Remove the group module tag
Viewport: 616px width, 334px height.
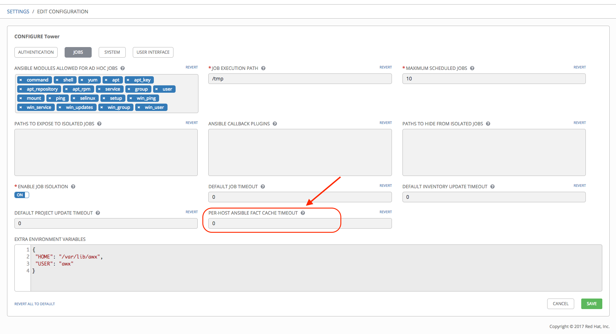(x=129, y=89)
